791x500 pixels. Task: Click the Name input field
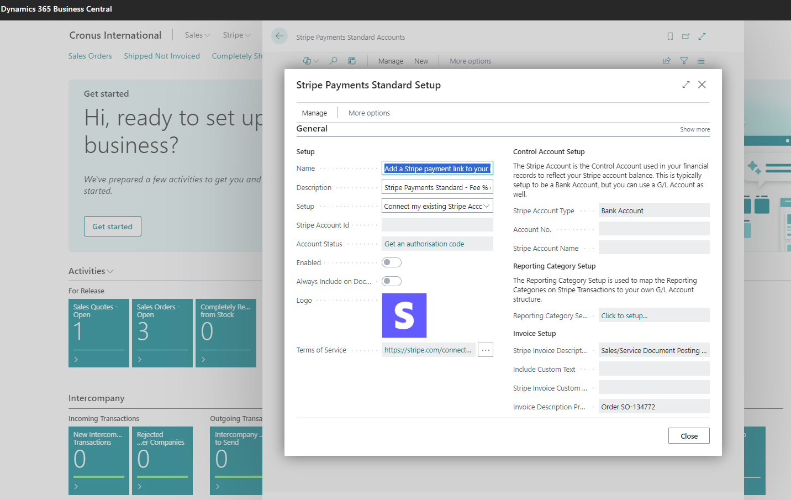click(x=437, y=169)
